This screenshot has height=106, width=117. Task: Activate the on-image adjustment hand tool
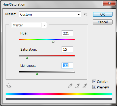point(9,86)
